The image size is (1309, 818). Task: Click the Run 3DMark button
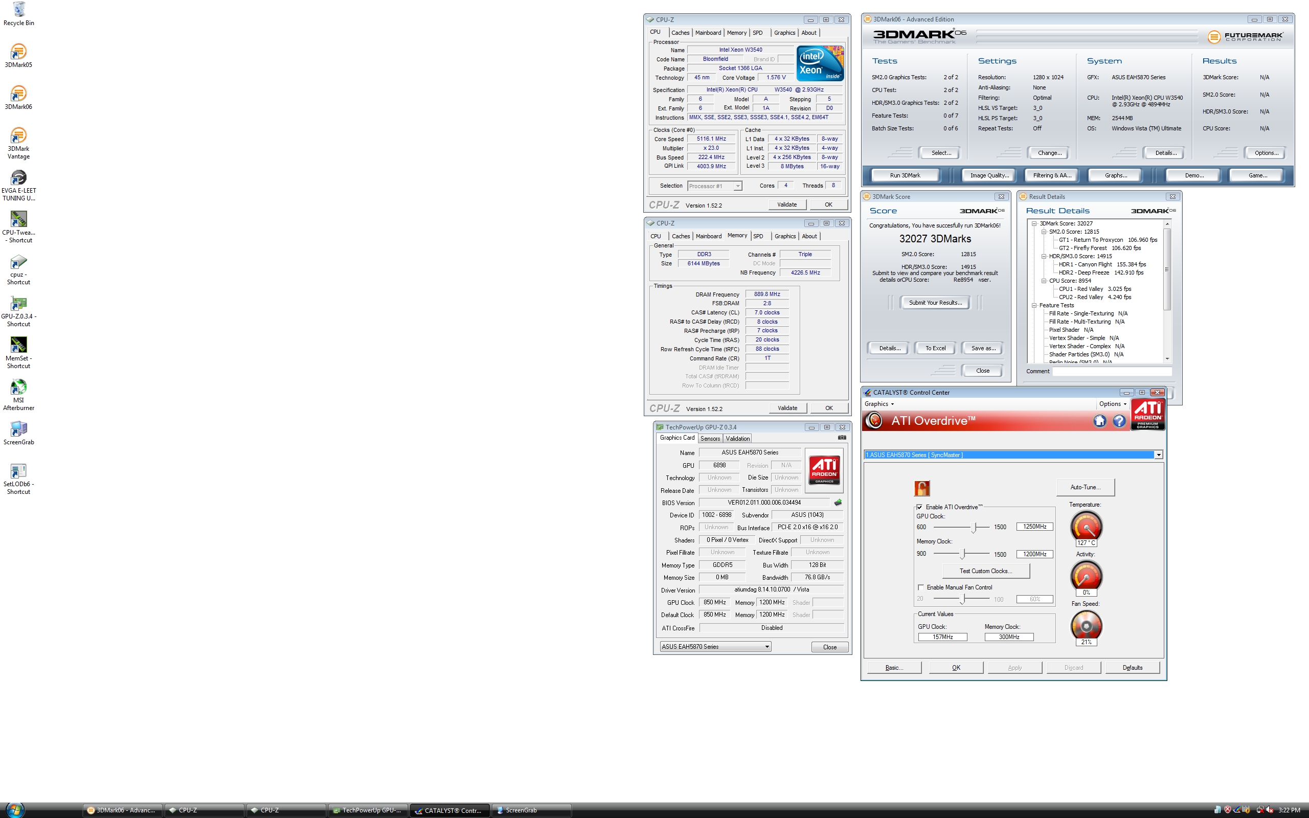click(x=905, y=175)
